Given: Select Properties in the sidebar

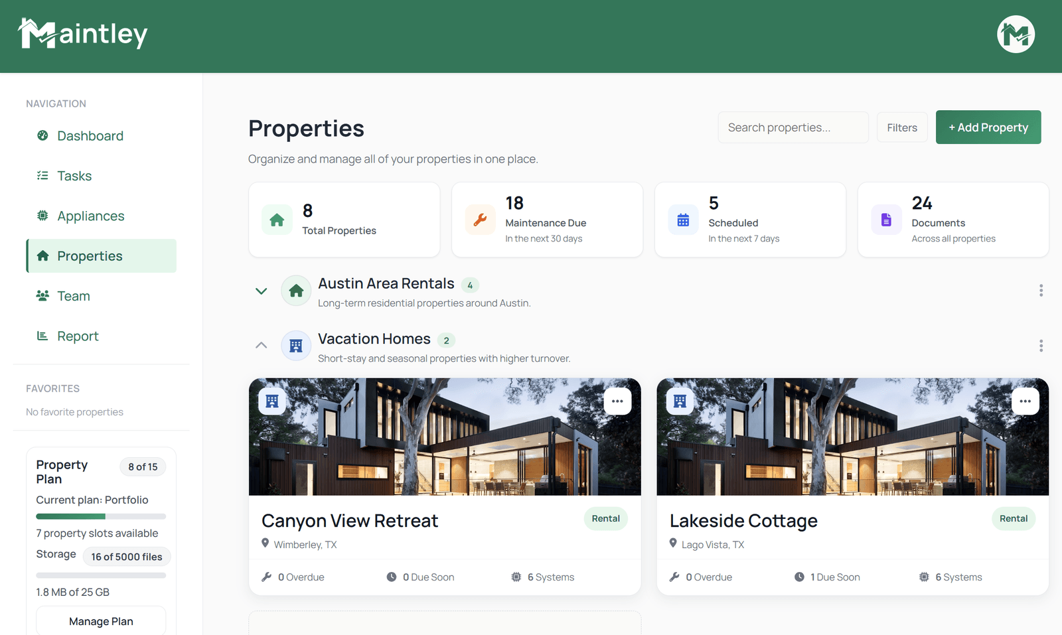Looking at the screenshot, I should coord(101,255).
